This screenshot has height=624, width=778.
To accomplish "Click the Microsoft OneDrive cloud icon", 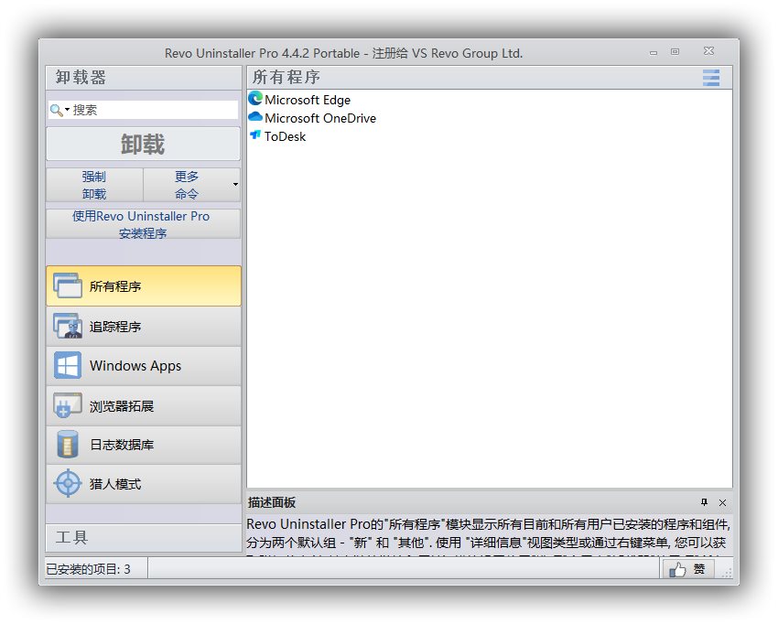I will pos(255,117).
